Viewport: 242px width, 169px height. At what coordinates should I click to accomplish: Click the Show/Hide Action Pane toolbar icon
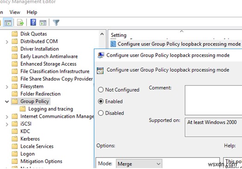coord(43,23)
